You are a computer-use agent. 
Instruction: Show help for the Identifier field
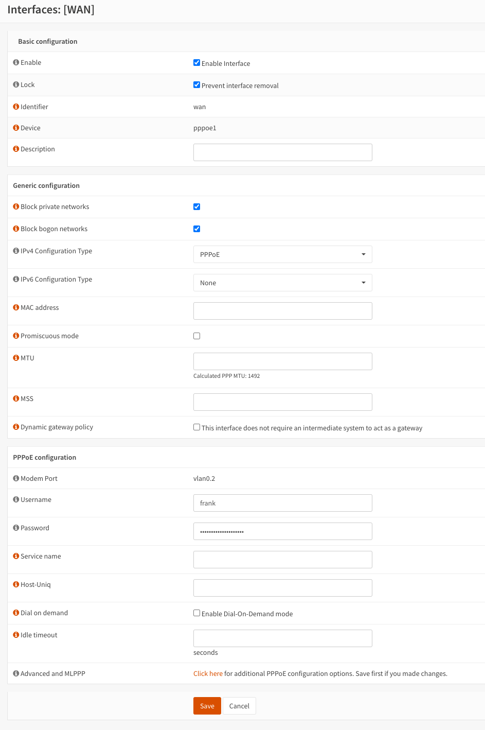click(x=16, y=107)
